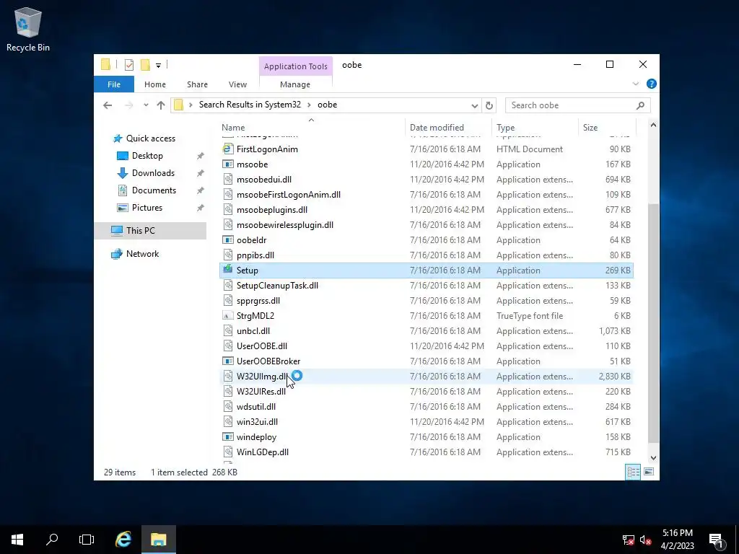Select the unbcl.dll file
The width and height of the screenshot is (739, 554).
[x=426, y=330]
